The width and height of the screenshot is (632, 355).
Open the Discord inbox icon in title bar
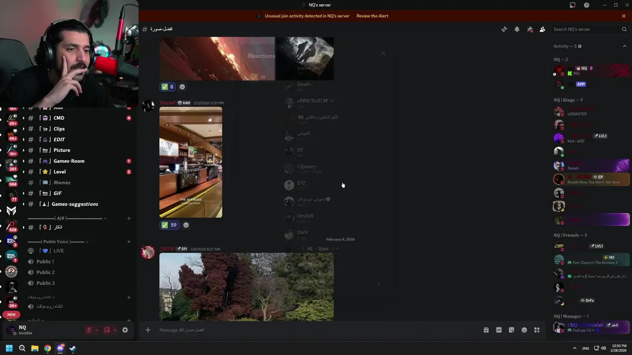coord(572,5)
